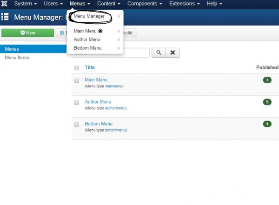Click the published count badge 9
Screen dimensions: 279x205
[x=267, y=102]
